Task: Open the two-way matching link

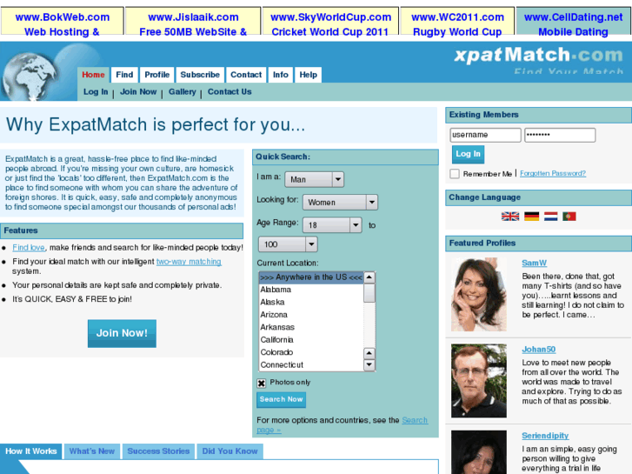Action: pos(189,262)
